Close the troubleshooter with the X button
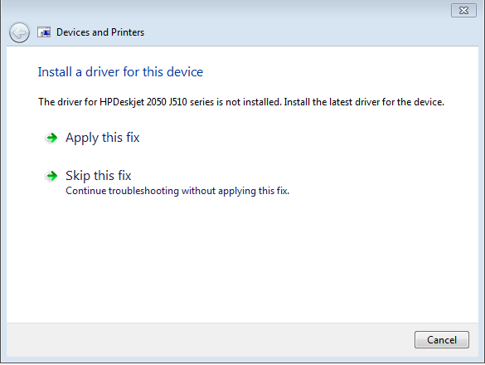 [x=463, y=11]
